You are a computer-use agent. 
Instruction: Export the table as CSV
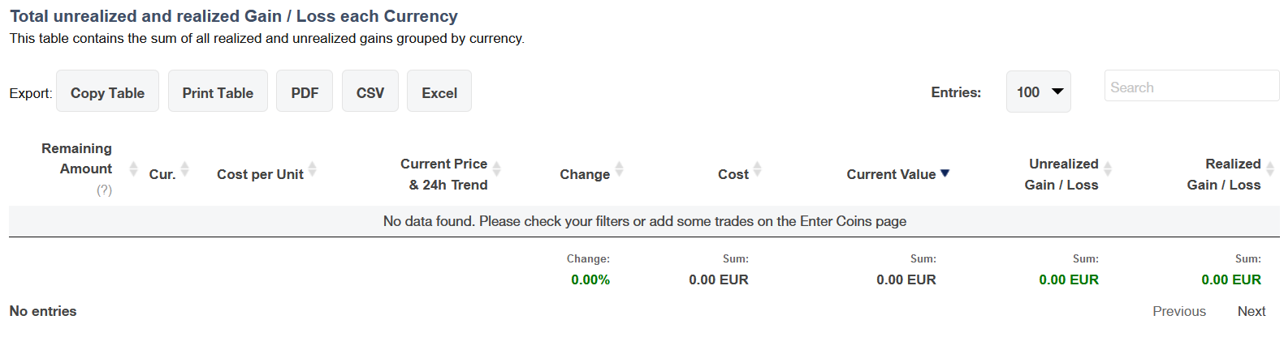(370, 91)
